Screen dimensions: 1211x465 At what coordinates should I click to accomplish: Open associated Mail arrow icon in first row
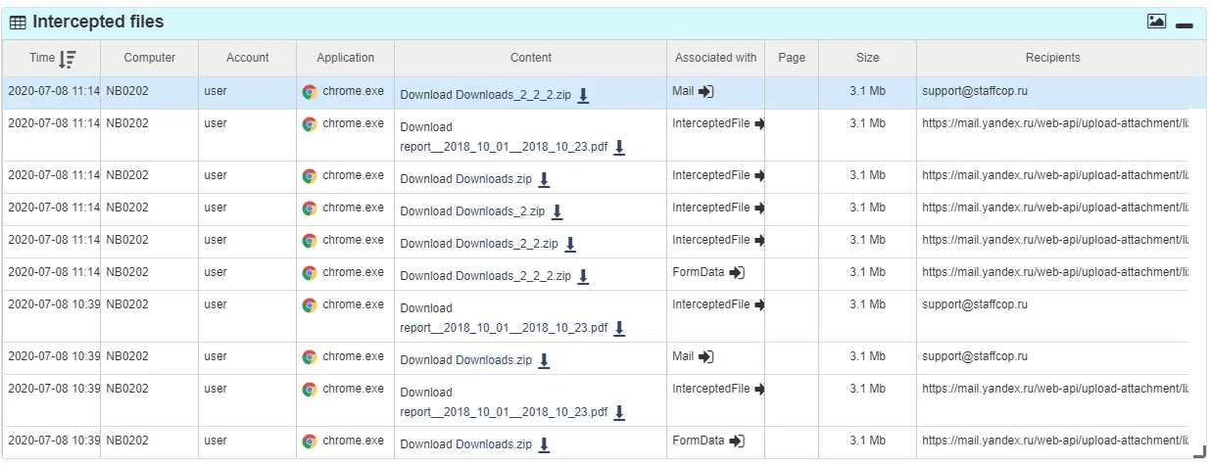click(706, 91)
